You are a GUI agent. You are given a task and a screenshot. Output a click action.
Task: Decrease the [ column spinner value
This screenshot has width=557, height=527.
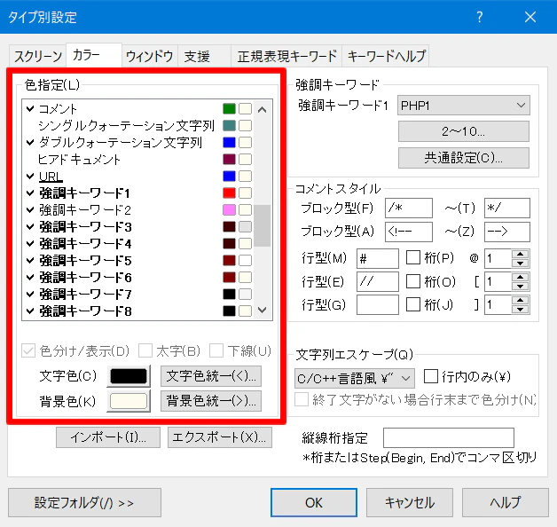(521, 287)
